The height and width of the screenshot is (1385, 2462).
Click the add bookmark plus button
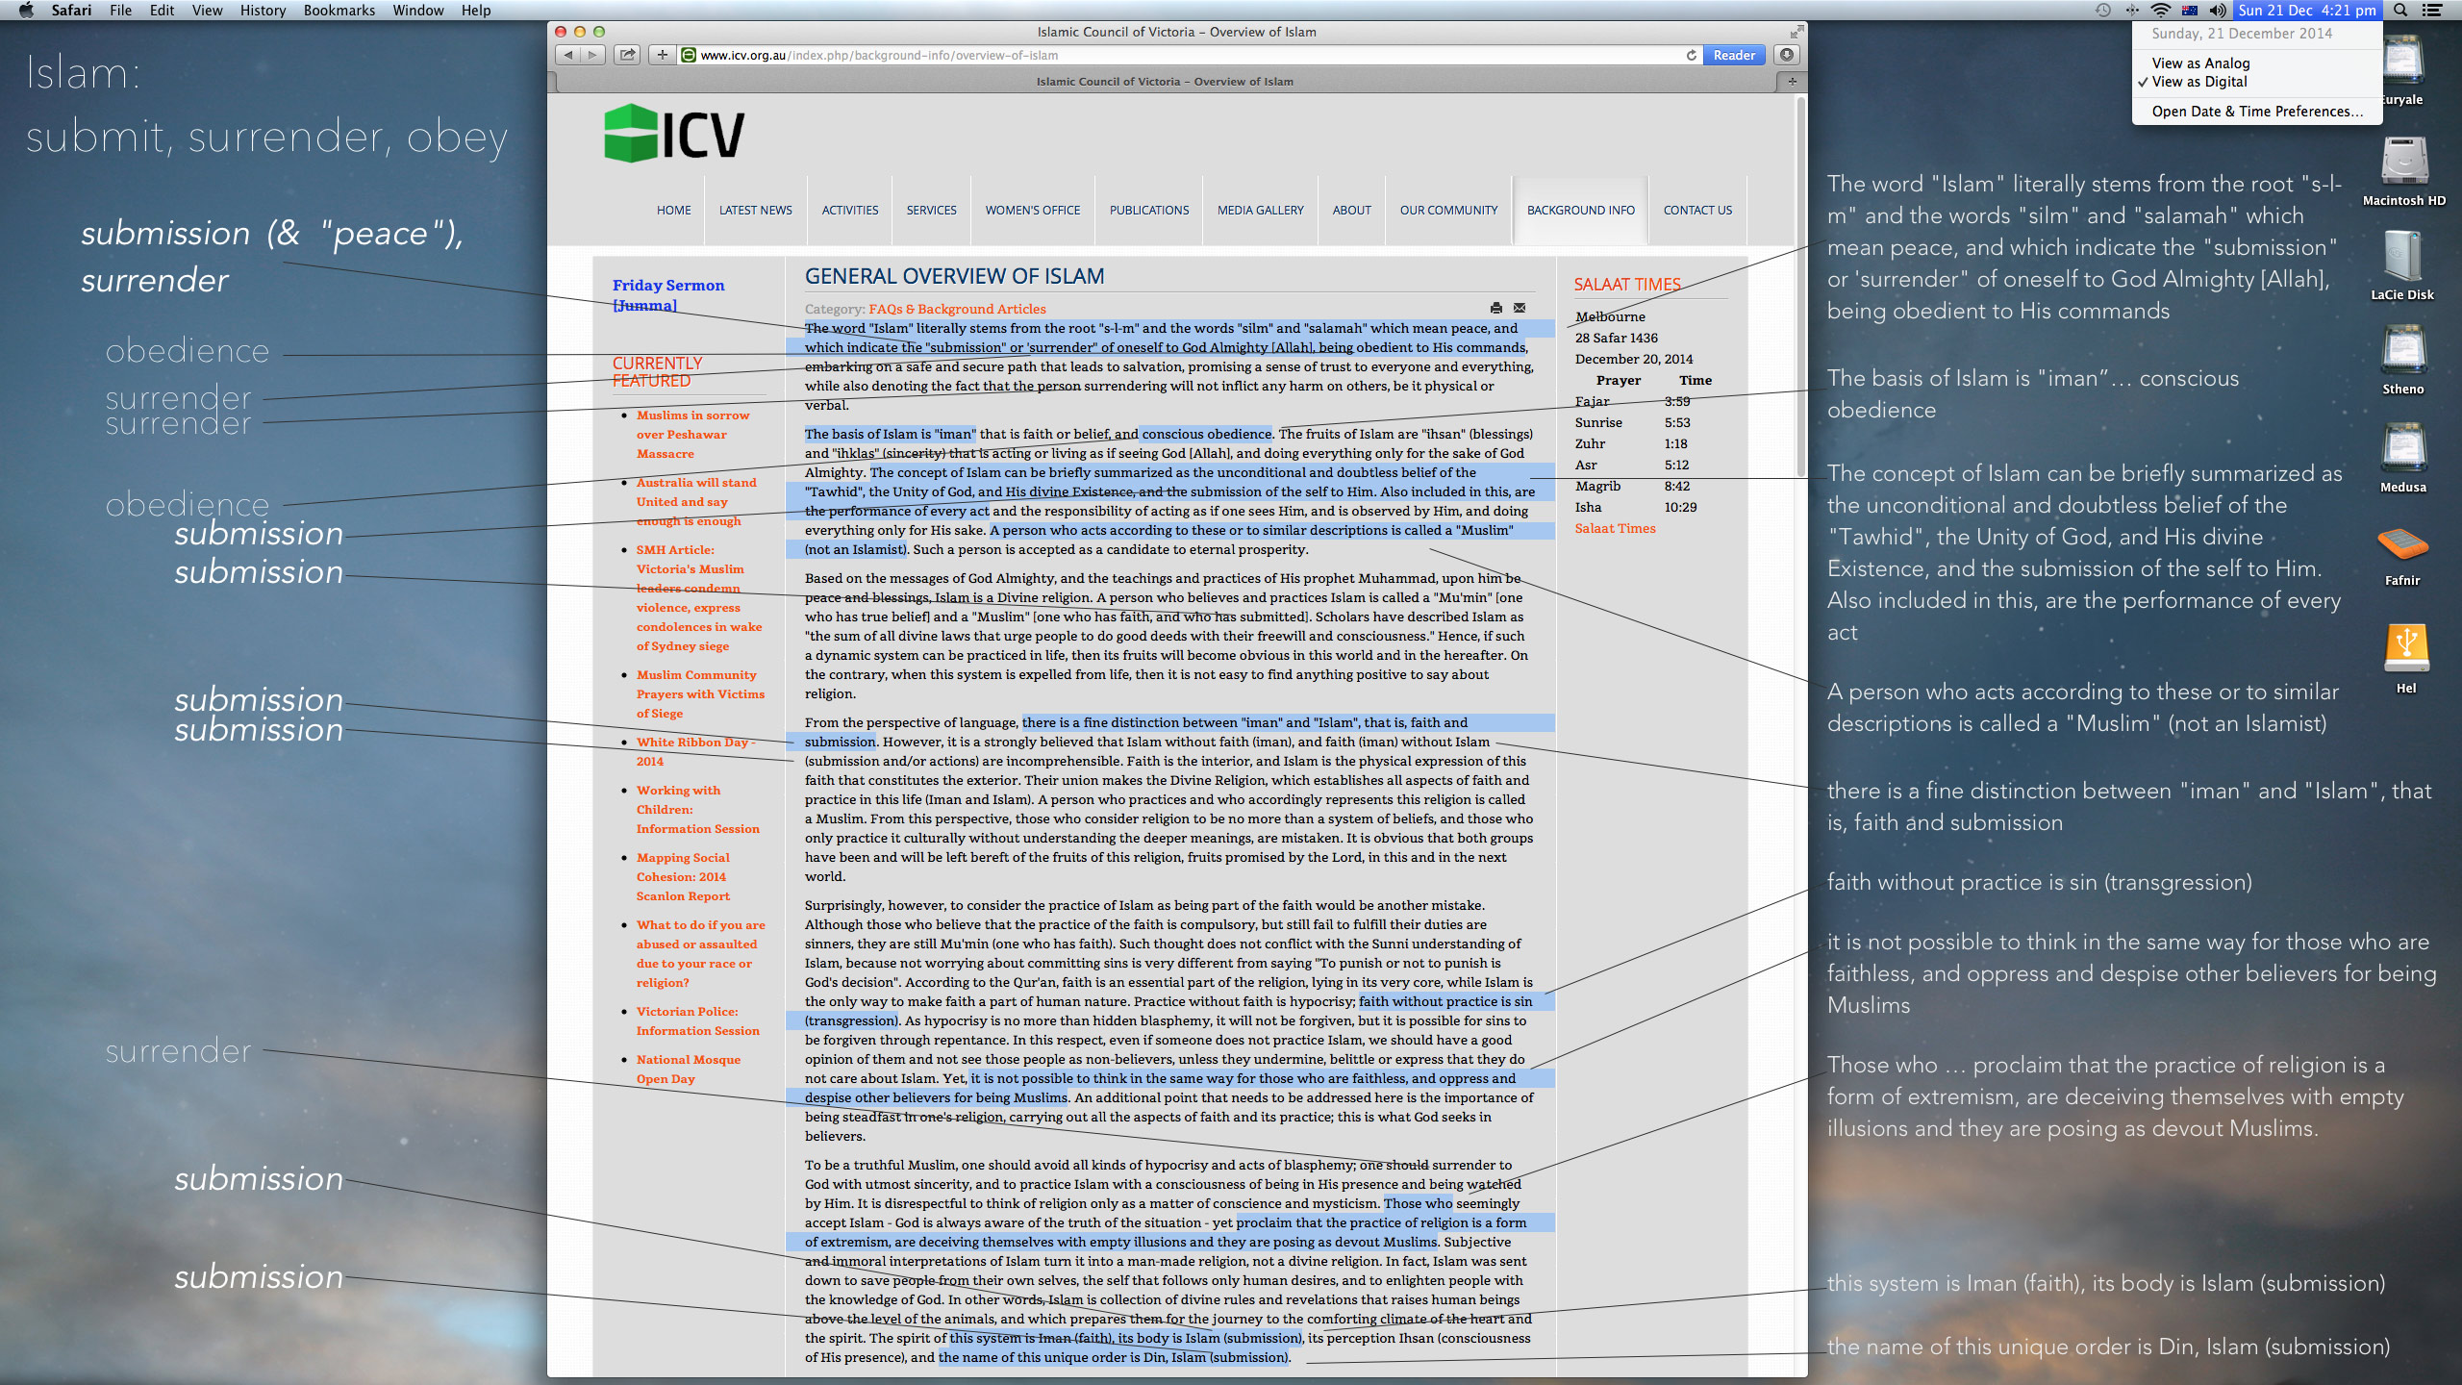pyautogui.click(x=662, y=55)
